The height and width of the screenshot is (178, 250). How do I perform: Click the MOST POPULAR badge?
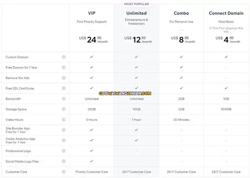[136, 4]
